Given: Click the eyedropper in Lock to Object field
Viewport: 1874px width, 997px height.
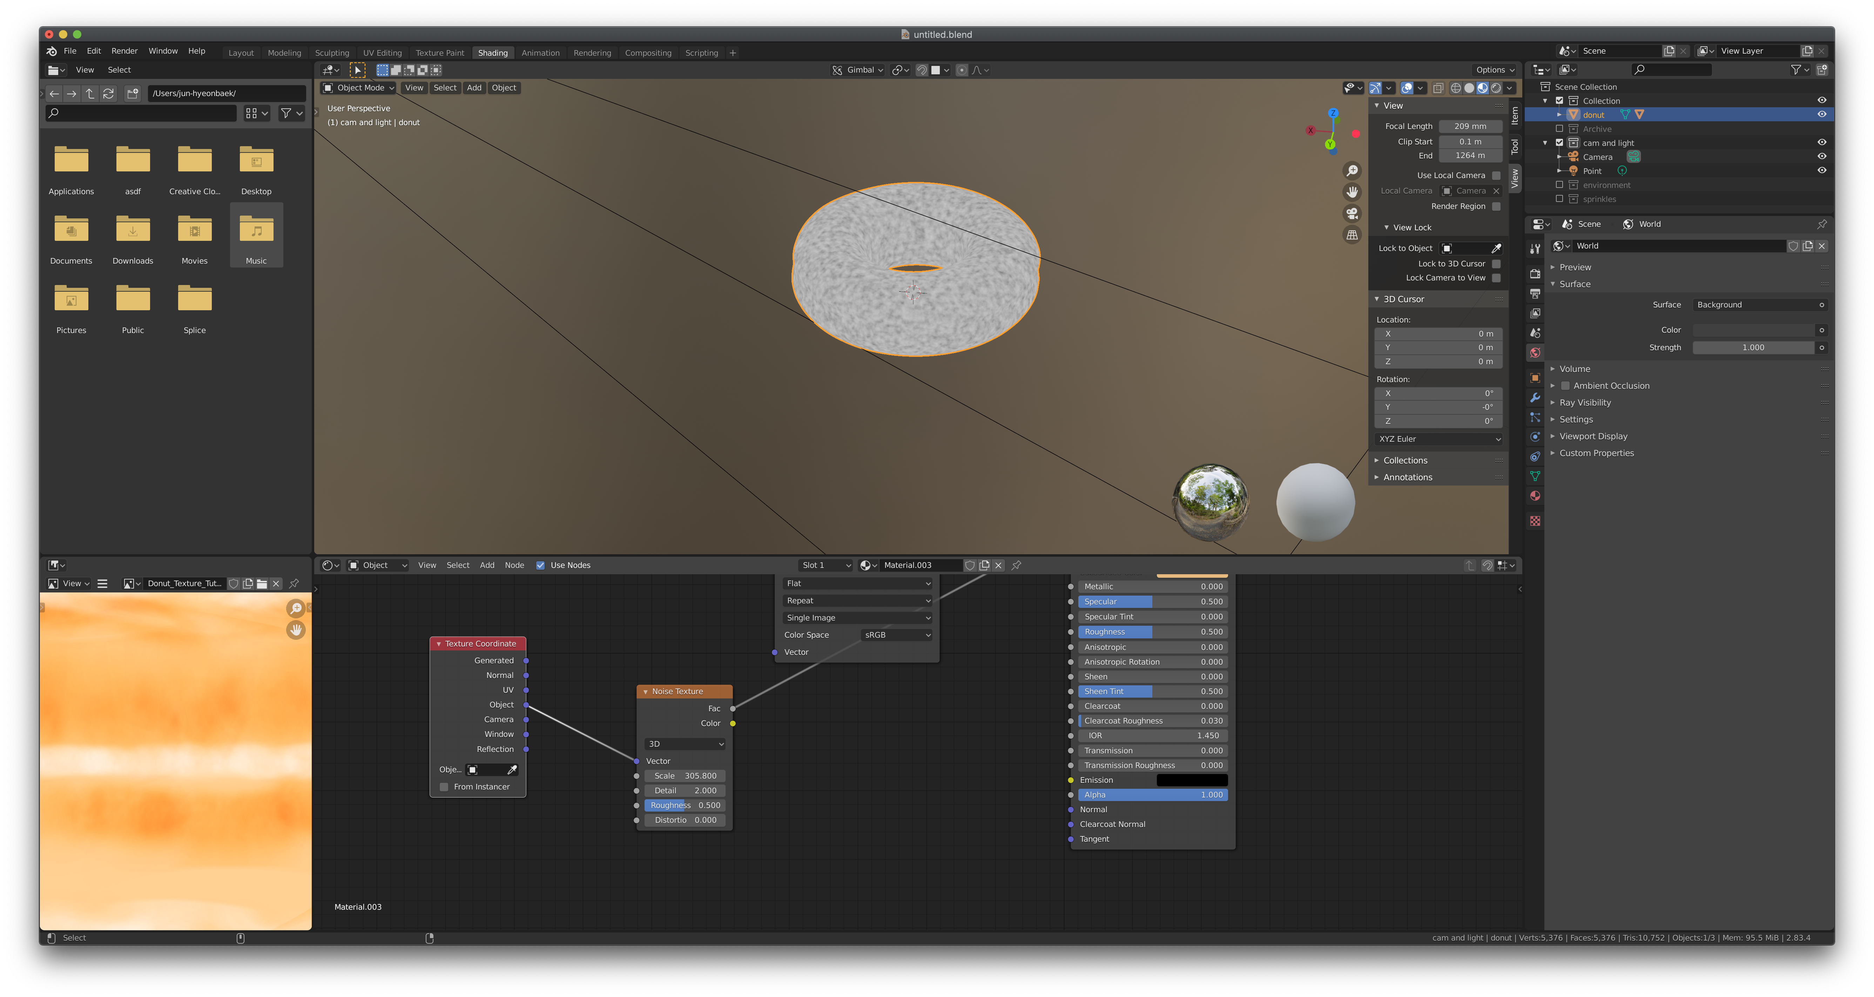Looking at the screenshot, I should click(x=1496, y=249).
